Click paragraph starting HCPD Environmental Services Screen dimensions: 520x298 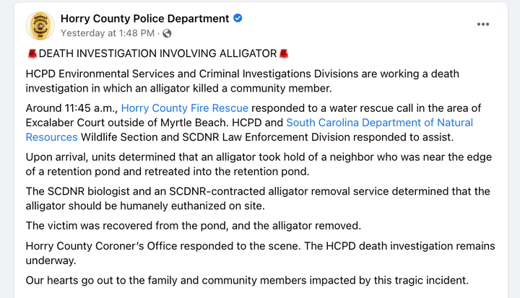pyautogui.click(x=243, y=81)
